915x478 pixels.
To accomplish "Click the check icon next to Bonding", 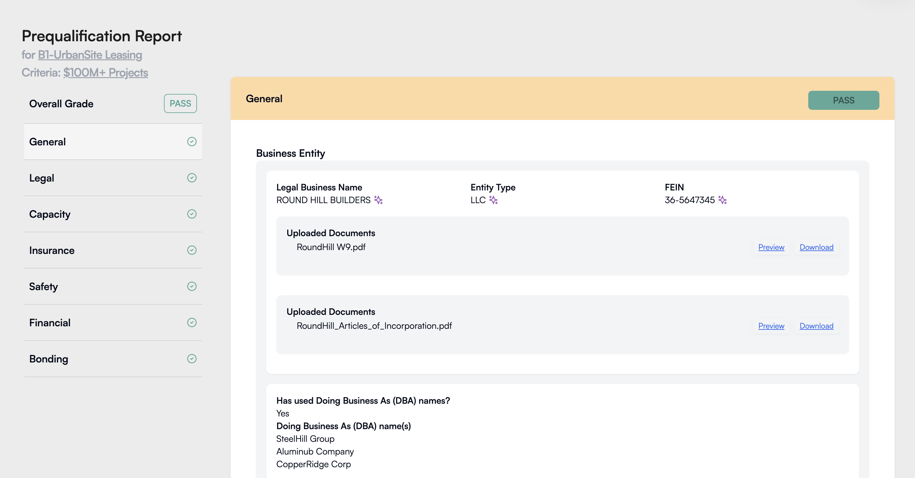I will [192, 359].
